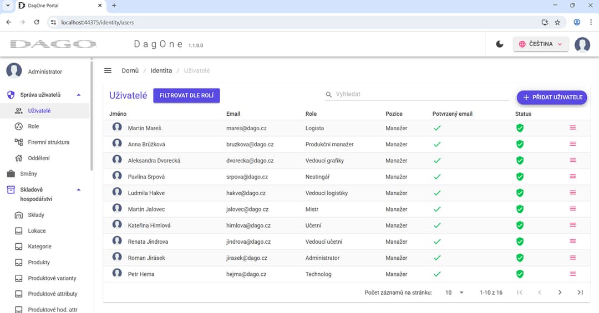Sort by Role column header
This screenshot has width=599, height=313.
(x=311, y=114)
